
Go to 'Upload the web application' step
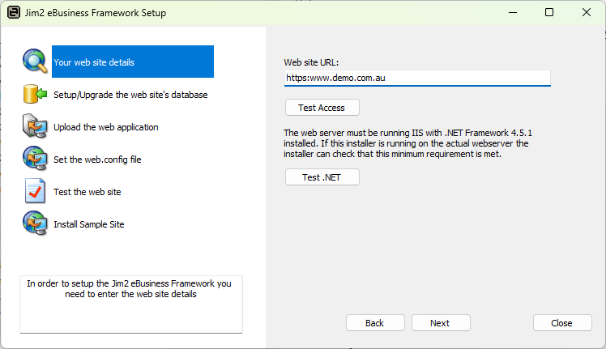point(106,127)
